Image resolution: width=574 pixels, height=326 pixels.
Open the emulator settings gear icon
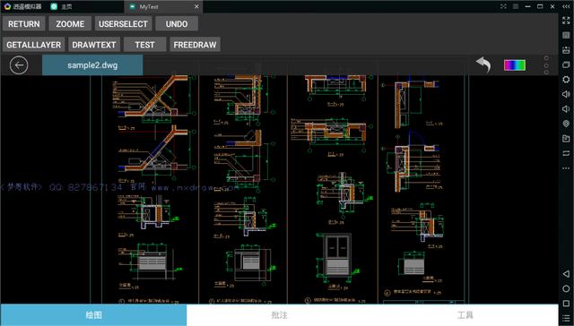pyautogui.click(x=566, y=80)
